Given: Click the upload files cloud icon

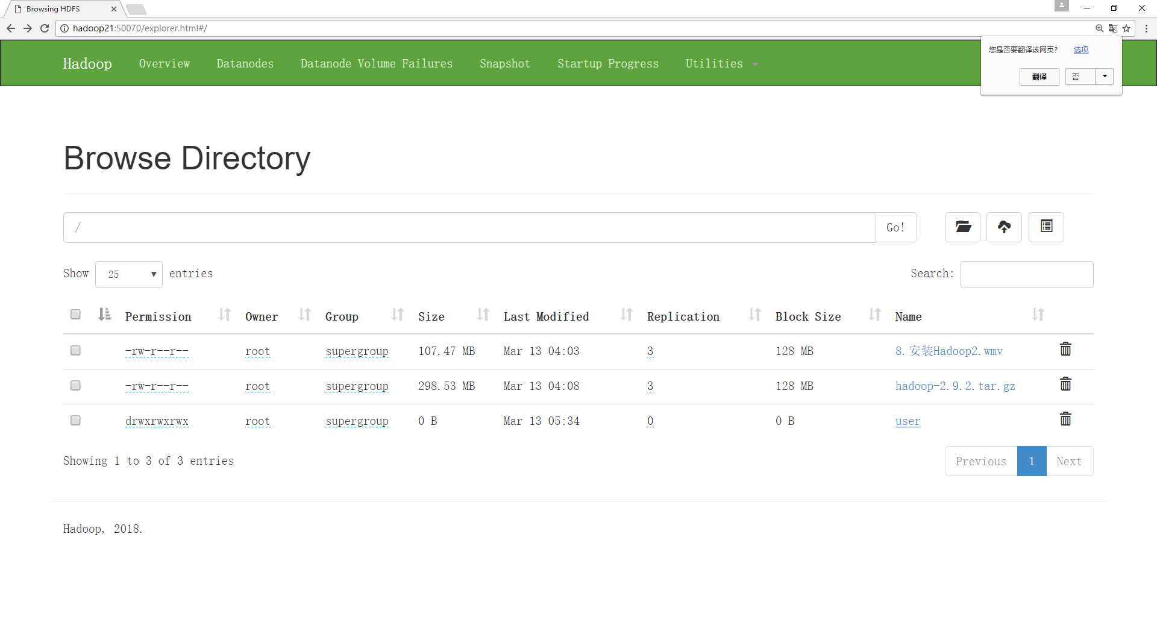Looking at the screenshot, I should click(1004, 227).
